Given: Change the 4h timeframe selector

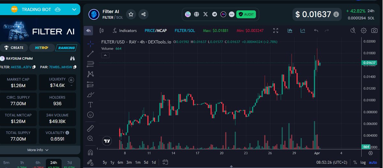Looking at the screenshot, I should (88, 31).
